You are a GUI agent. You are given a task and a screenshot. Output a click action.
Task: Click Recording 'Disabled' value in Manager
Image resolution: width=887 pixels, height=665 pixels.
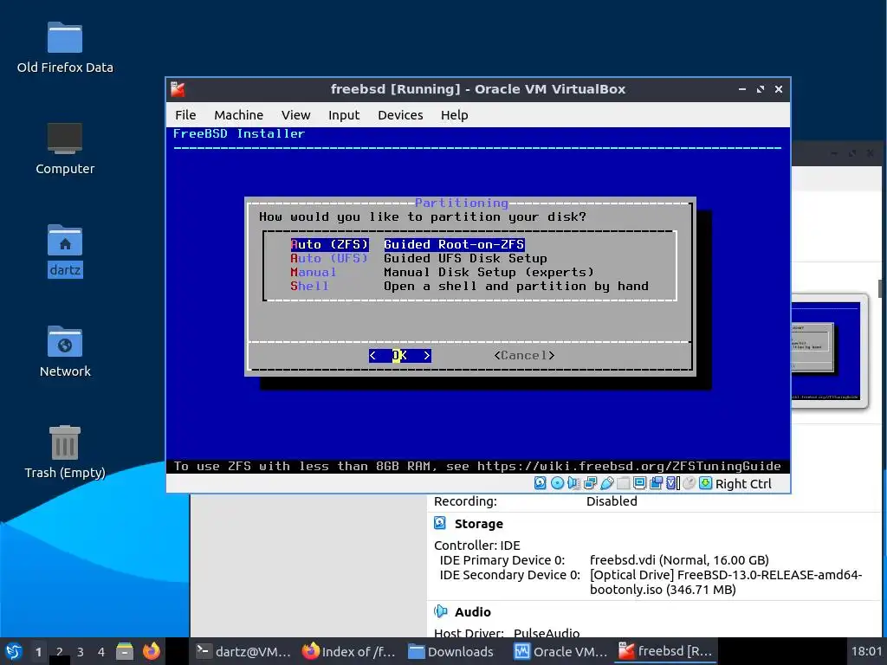click(x=612, y=501)
